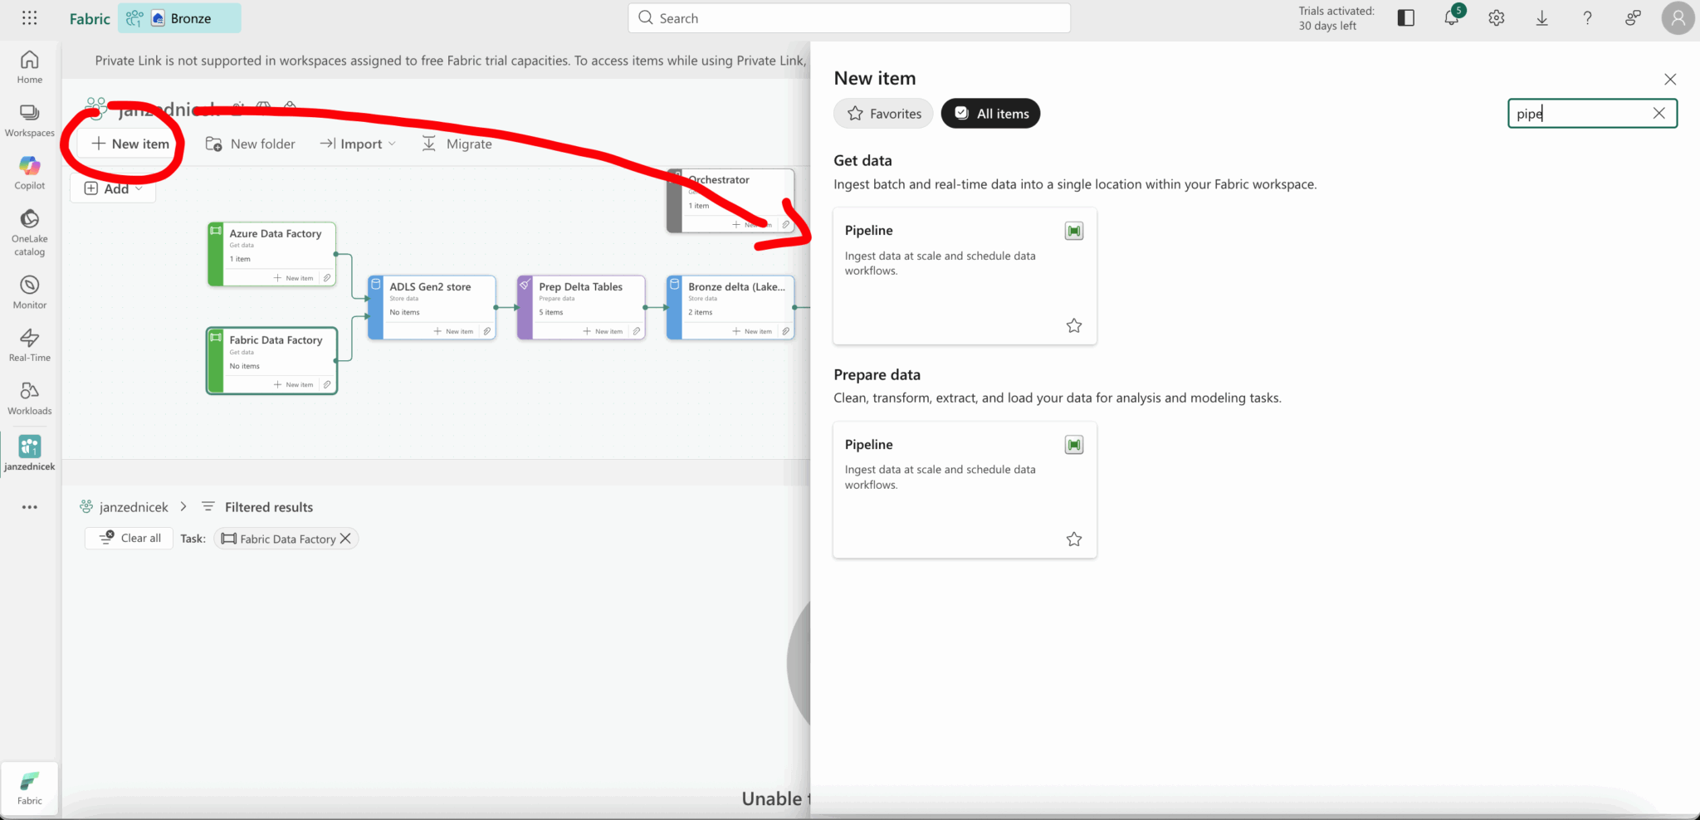Select the All items filter
1700x820 pixels.
(991, 114)
